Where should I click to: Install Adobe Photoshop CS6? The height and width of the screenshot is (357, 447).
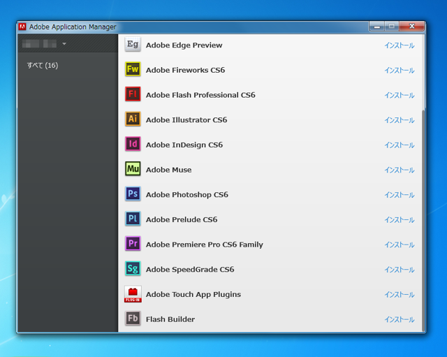tap(400, 195)
